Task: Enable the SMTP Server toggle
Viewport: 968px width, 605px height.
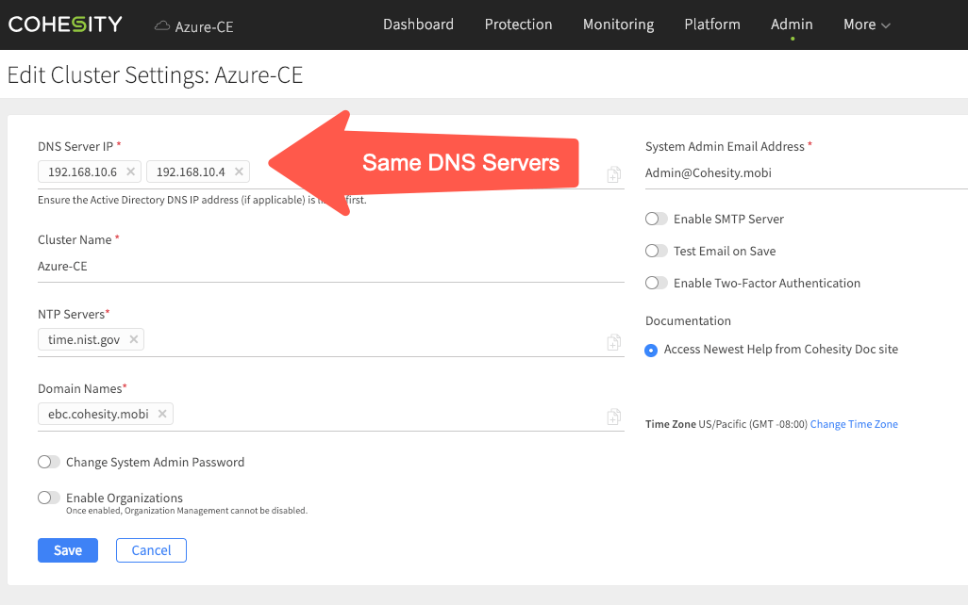Action: (x=656, y=219)
